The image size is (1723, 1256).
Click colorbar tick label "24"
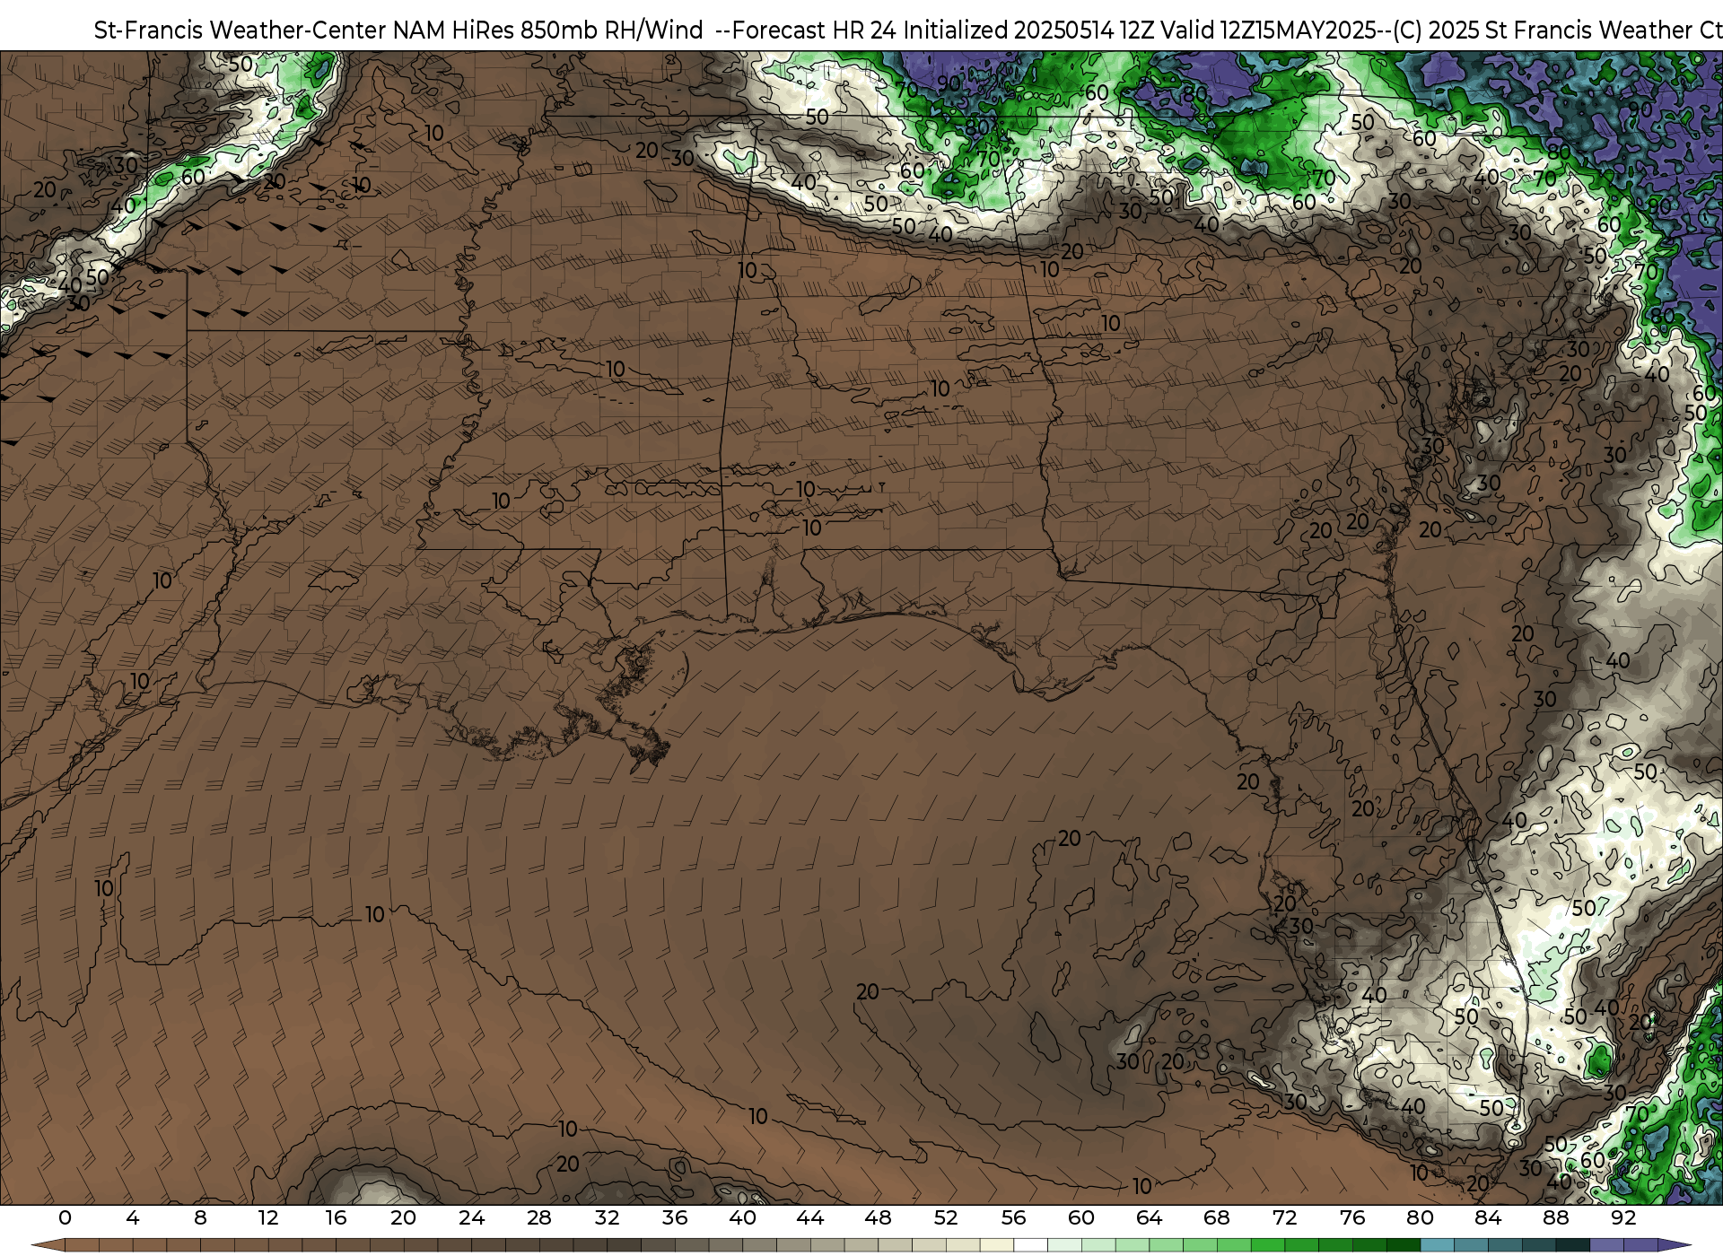pyautogui.click(x=471, y=1218)
